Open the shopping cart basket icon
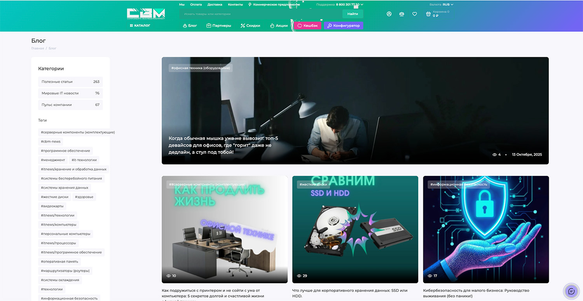 (x=428, y=14)
